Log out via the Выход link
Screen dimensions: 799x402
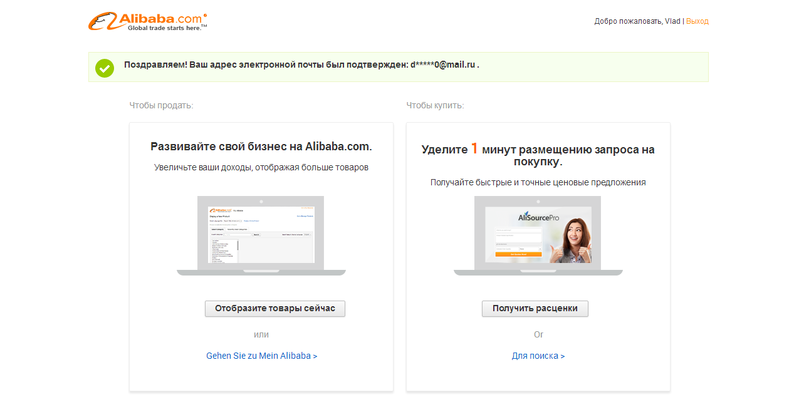[x=697, y=21]
